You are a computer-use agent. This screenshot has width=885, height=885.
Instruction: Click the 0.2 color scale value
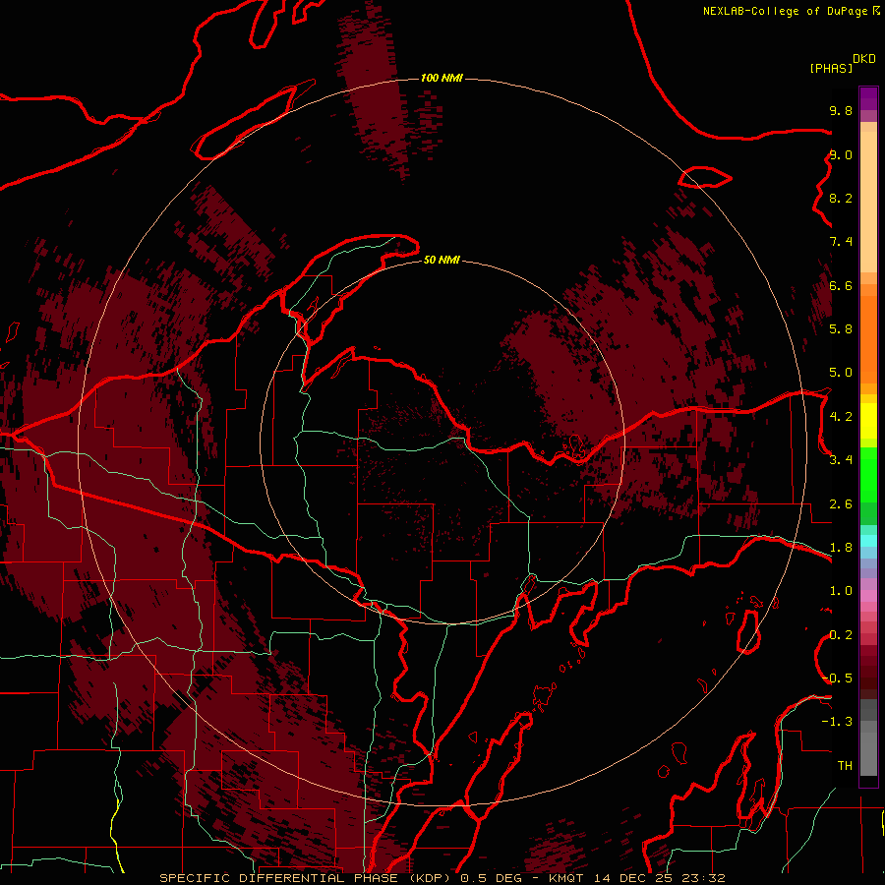click(x=841, y=635)
